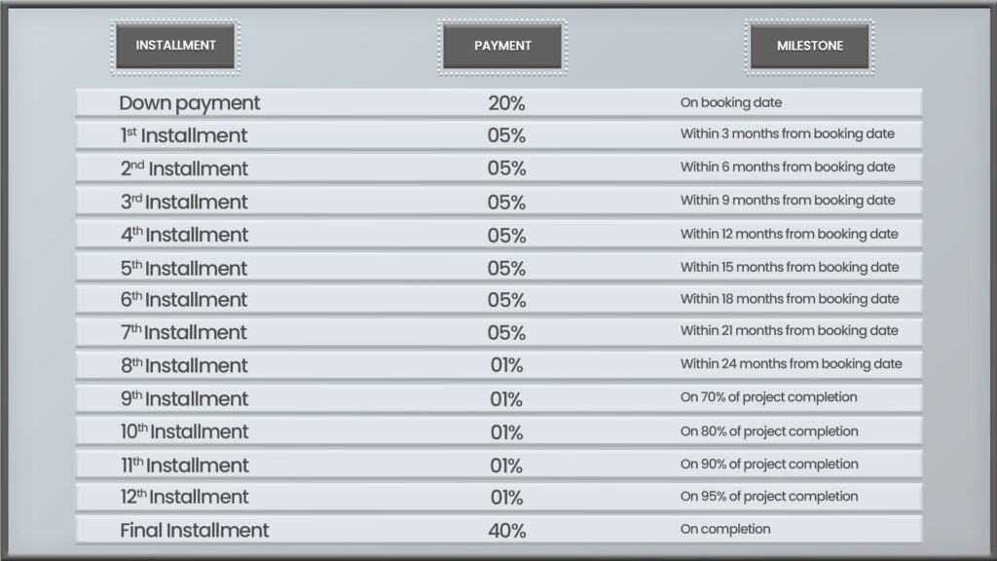Viewport: 997px width, 561px height.
Task: Click the MILESTONE header button
Action: point(809,47)
